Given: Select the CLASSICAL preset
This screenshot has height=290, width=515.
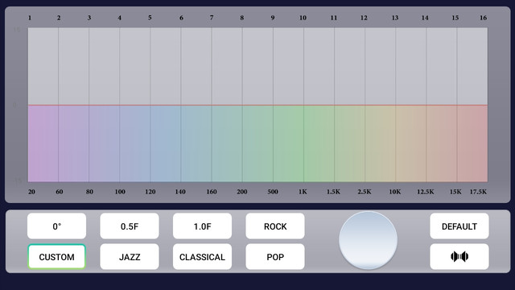Looking at the screenshot, I should pos(202,256).
